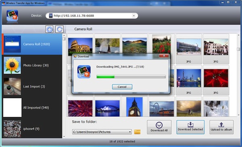Image resolution: width=242 pixels, height=147 pixels.
Task: Select the Camera Roll (1920) album
Action: click(32, 44)
